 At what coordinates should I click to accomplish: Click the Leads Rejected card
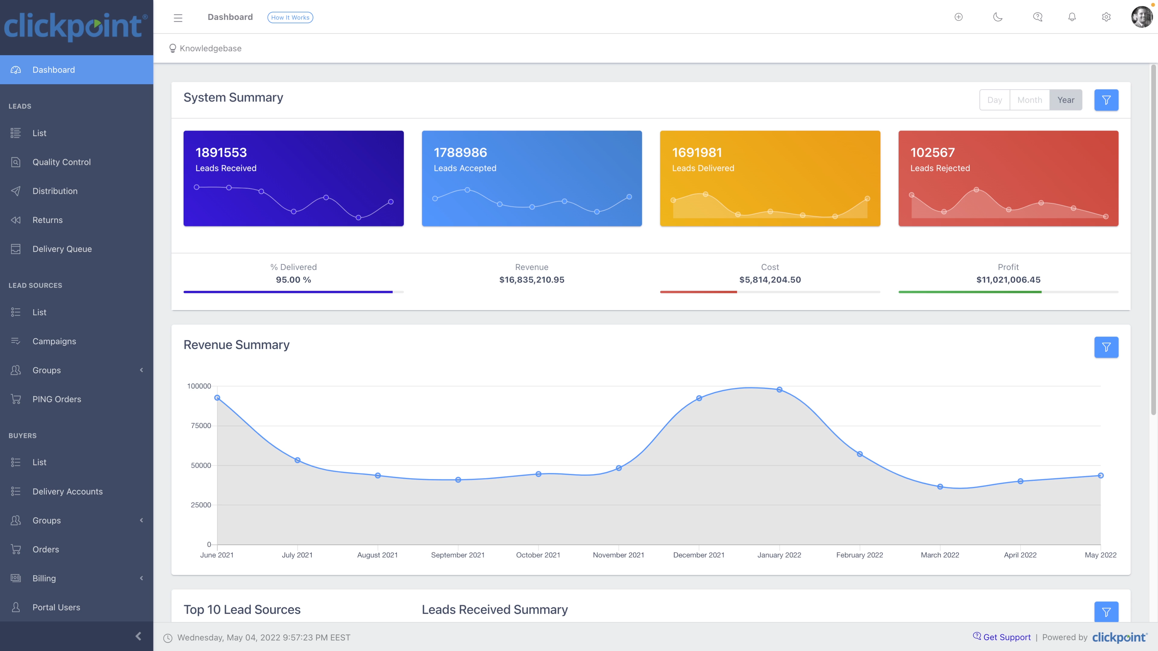click(1008, 178)
